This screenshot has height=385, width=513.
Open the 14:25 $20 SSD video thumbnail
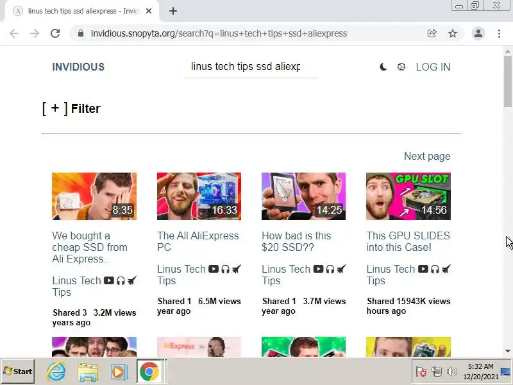(x=303, y=196)
